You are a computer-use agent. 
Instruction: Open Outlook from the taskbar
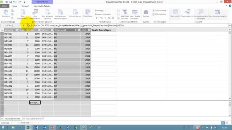[x=44, y=127]
